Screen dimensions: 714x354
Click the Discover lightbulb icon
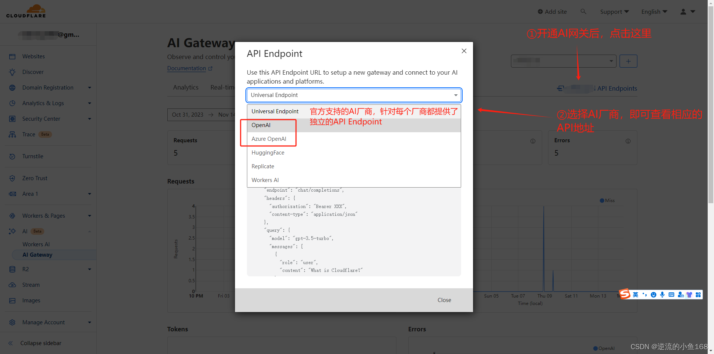pyautogui.click(x=12, y=72)
